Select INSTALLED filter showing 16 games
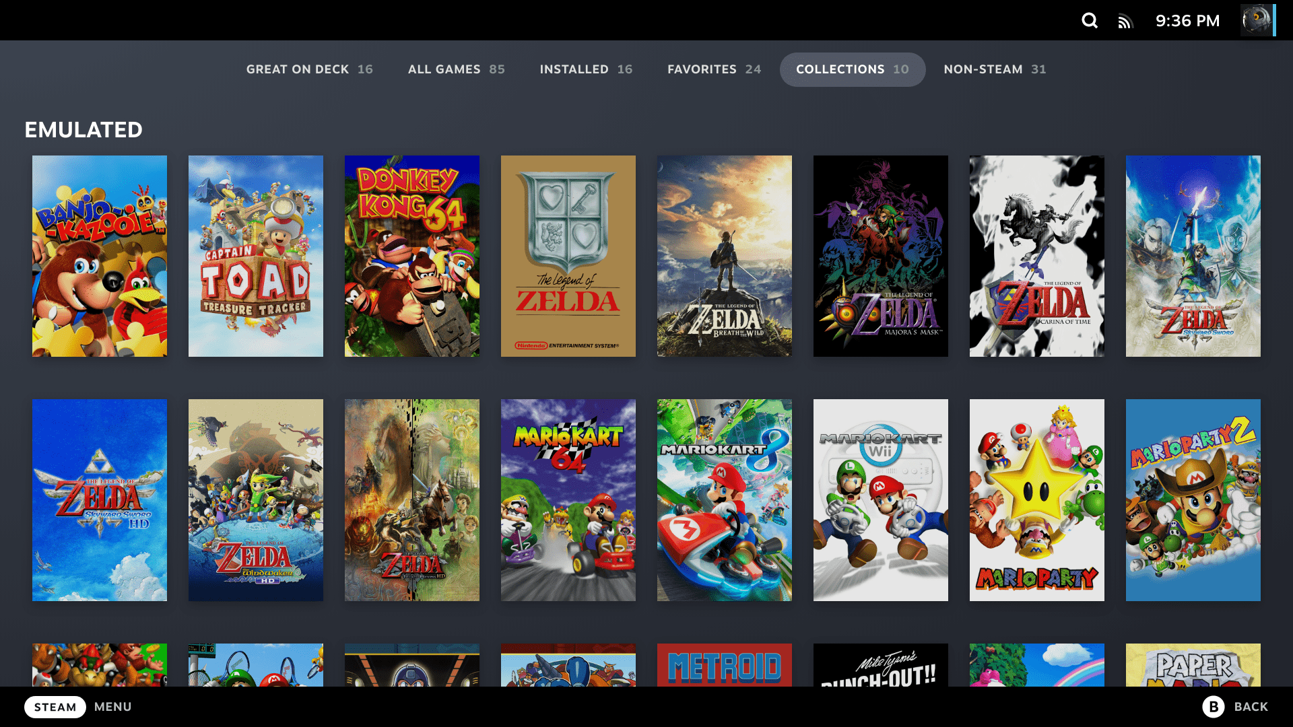This screenshot has height=727, width=1293. tap(586, 69)
